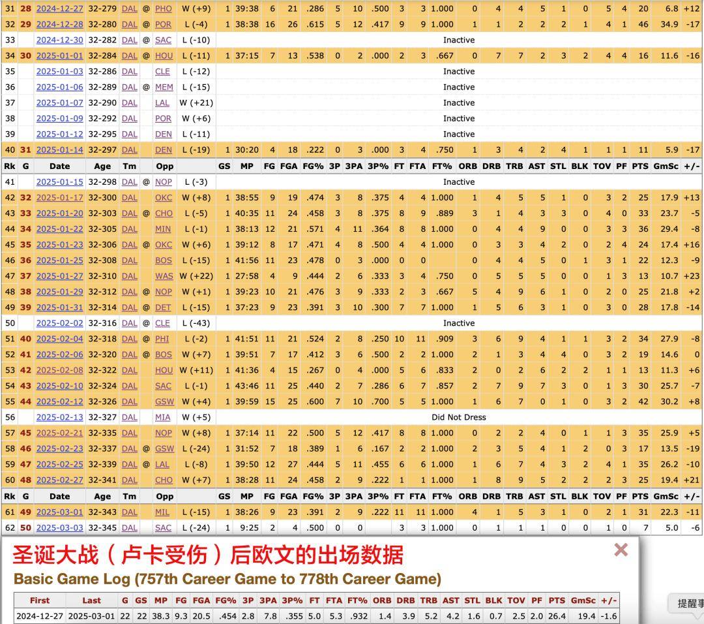This screenshot has width=704, height=624.
Task: Open the BOS opponent link on row 52
Action: click(163, 354)
